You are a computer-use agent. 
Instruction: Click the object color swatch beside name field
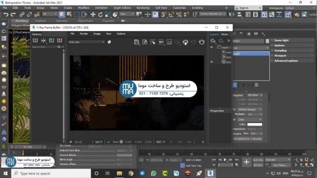tap(267, 41)
